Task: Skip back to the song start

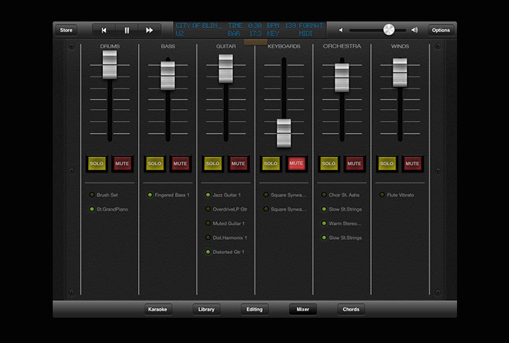Action: pyautogui.click(x=104, y=30)
